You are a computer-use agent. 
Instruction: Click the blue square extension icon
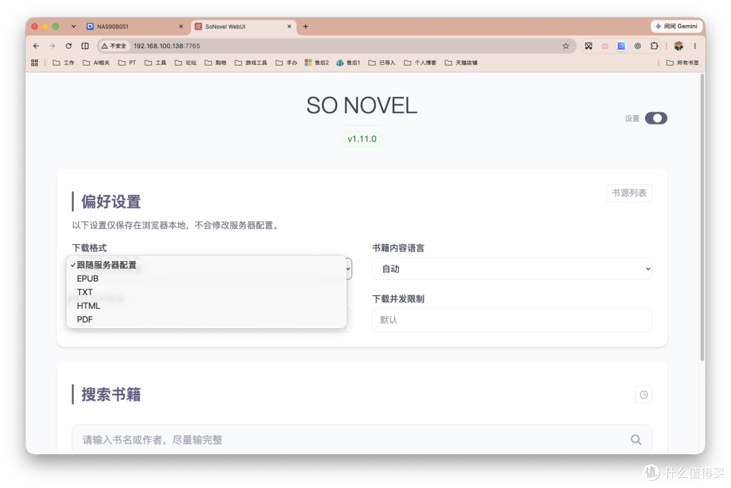[621, 45]
